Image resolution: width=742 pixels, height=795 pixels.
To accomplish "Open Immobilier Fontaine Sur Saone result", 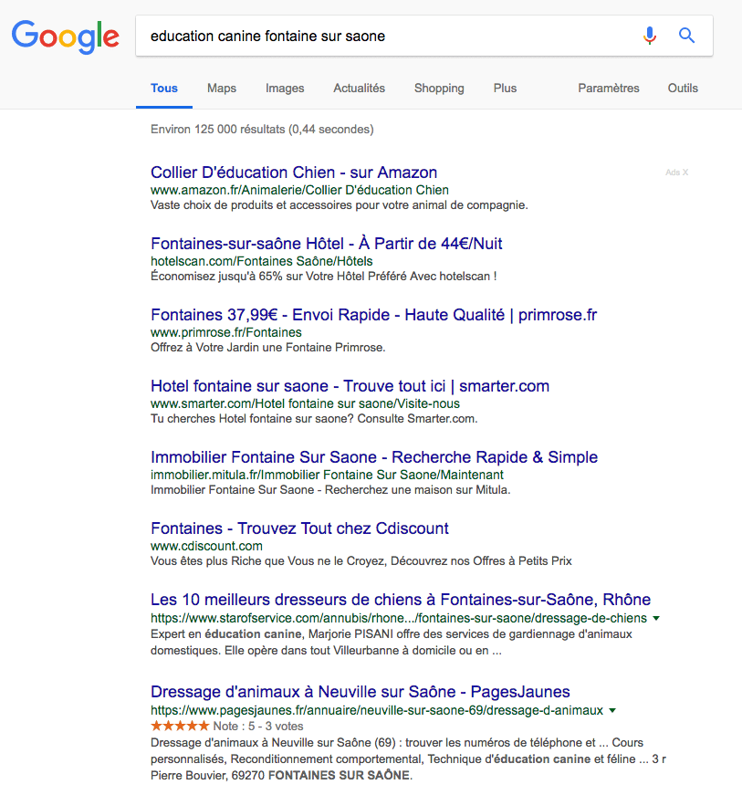I will coord(374,457).
